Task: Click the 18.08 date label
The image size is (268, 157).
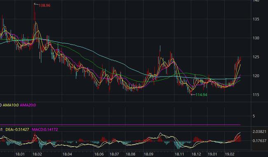Action: pyautogui.click(x=130, y=154)
